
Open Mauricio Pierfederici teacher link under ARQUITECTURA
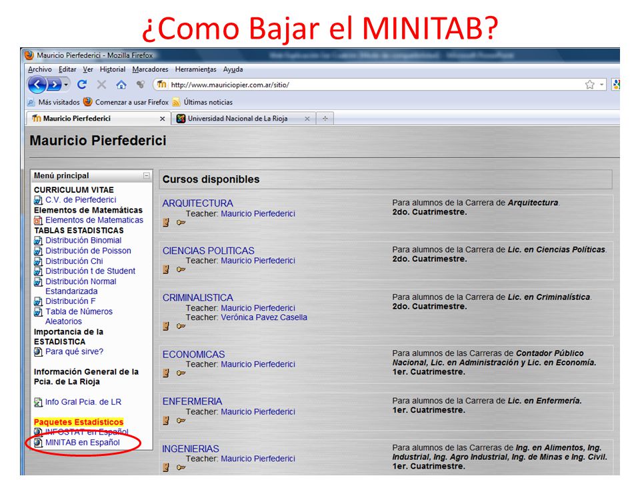[257, 213]
